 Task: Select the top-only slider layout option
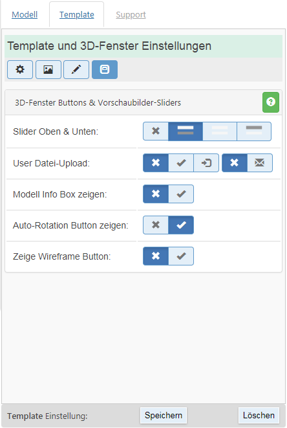[254, 131]
